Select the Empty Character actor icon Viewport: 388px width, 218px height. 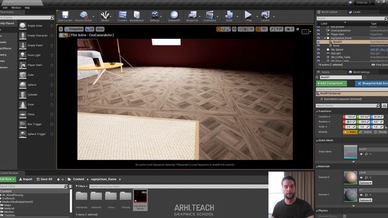23,36
